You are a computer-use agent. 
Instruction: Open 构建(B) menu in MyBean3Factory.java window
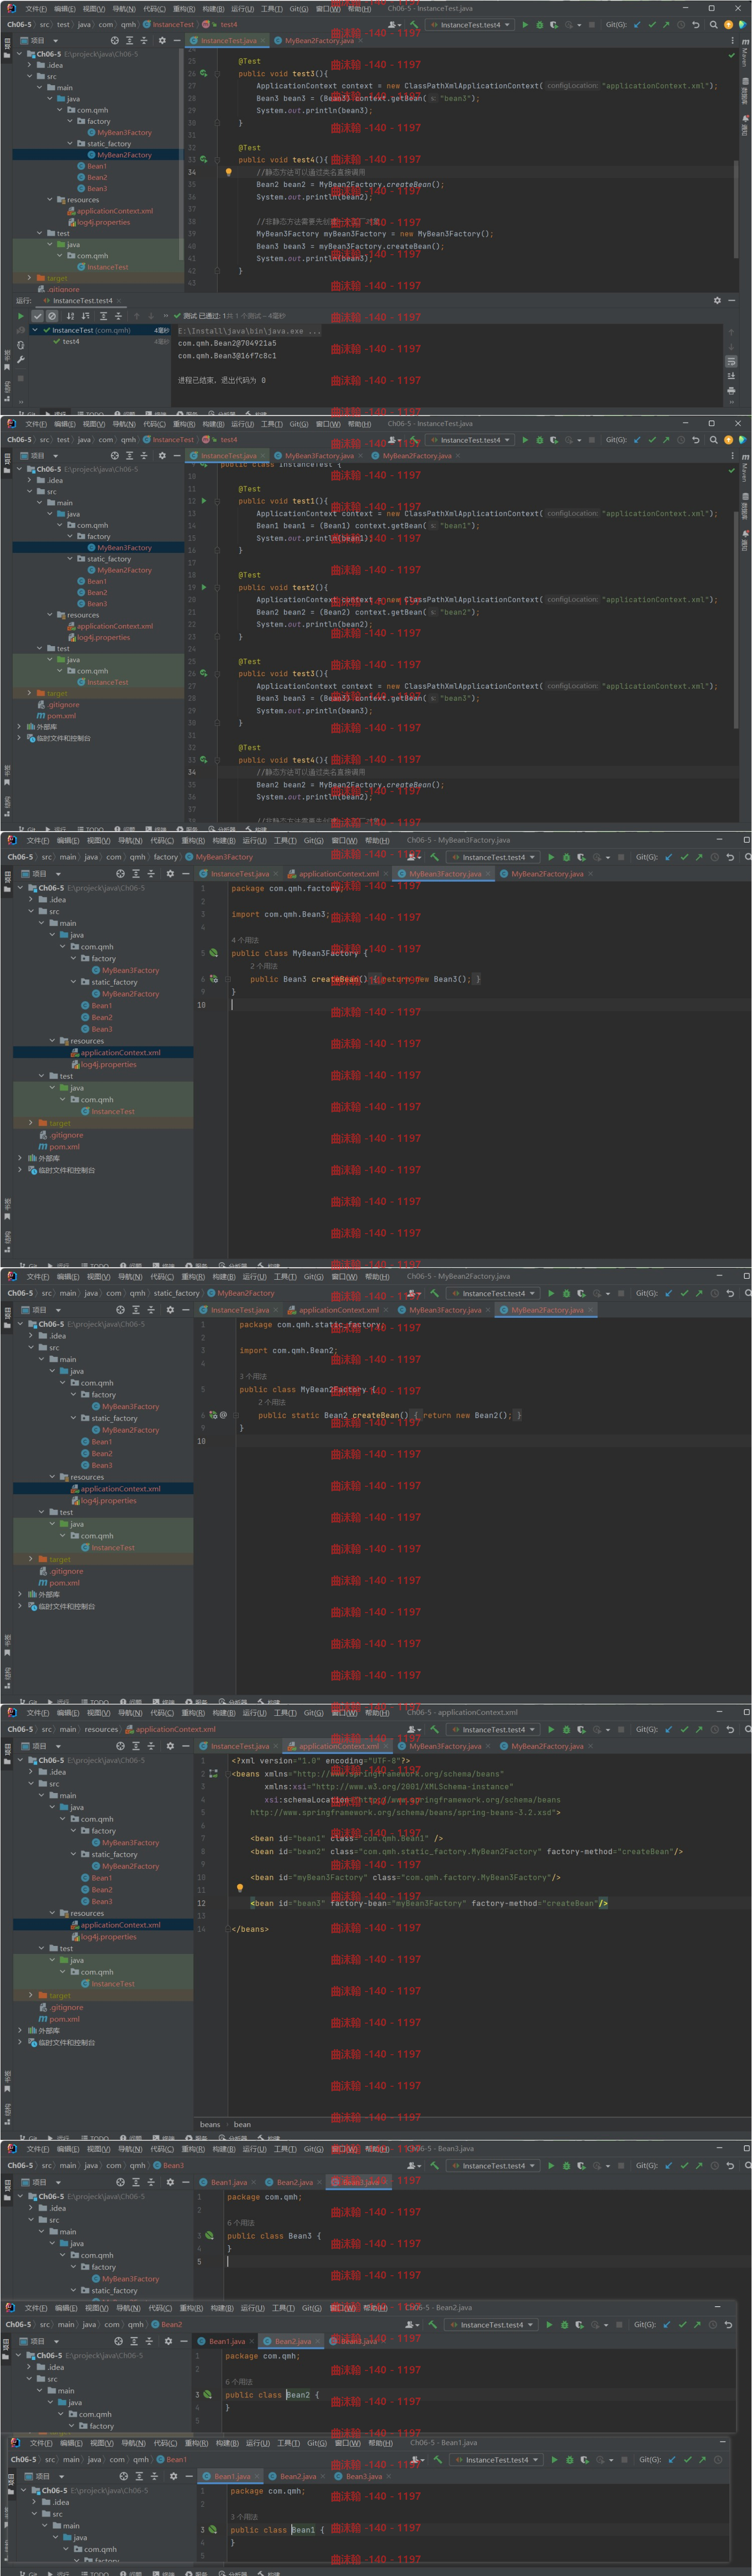(224, 841)
